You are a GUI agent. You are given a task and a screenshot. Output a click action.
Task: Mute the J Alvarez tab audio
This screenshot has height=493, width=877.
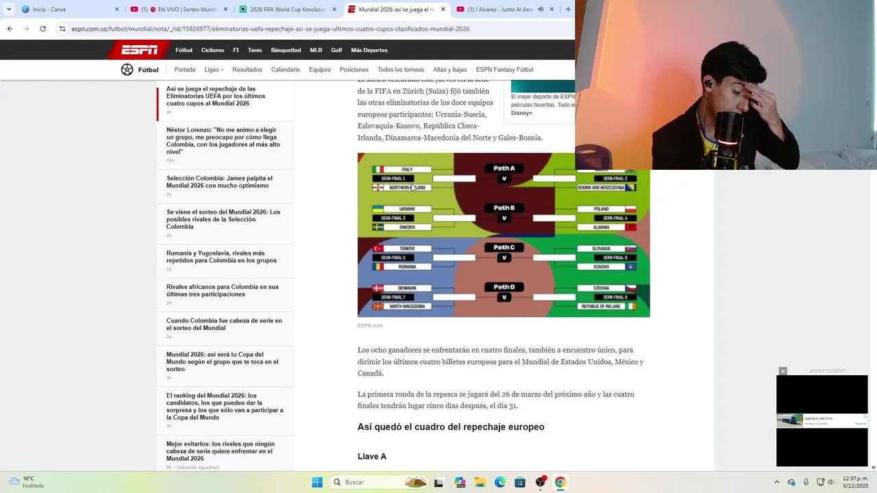click(541, 10)
